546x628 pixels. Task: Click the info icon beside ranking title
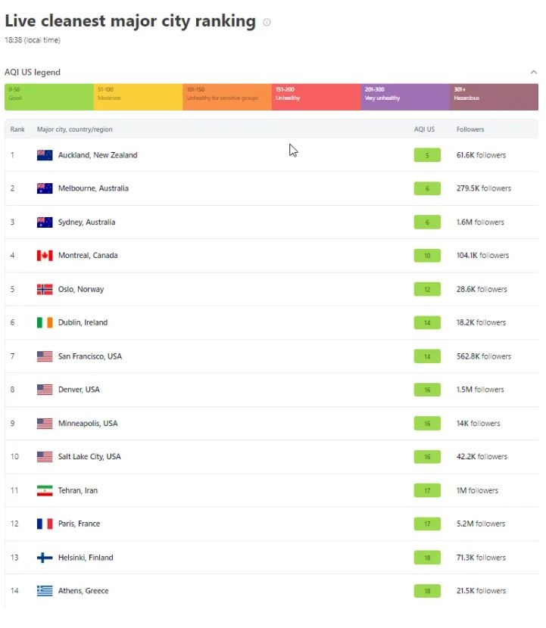coord(267,23)
